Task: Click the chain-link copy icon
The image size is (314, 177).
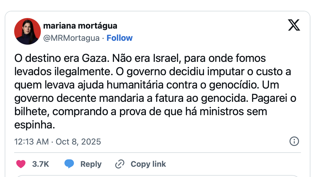Action: (x=119, y=164)
